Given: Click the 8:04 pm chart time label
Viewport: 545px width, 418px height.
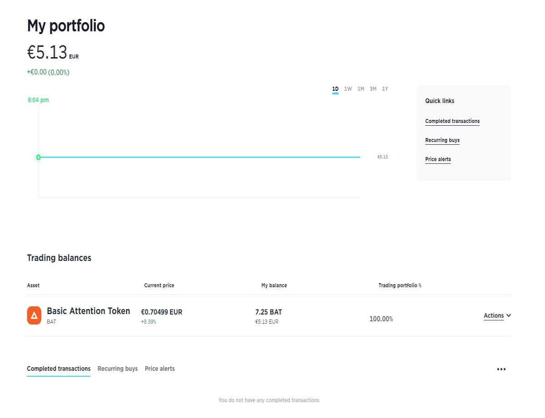Looking at the screenshot, I should point(38,100).
